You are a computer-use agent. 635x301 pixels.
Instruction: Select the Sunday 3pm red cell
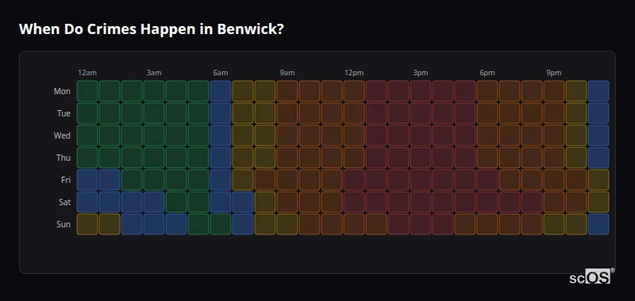[x=421, y=224]
